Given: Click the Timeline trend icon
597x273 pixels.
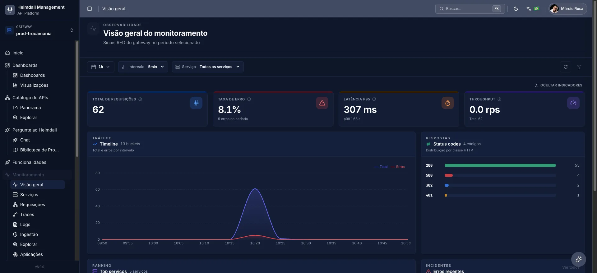Looking at the screenshot, I should (95, 144).
